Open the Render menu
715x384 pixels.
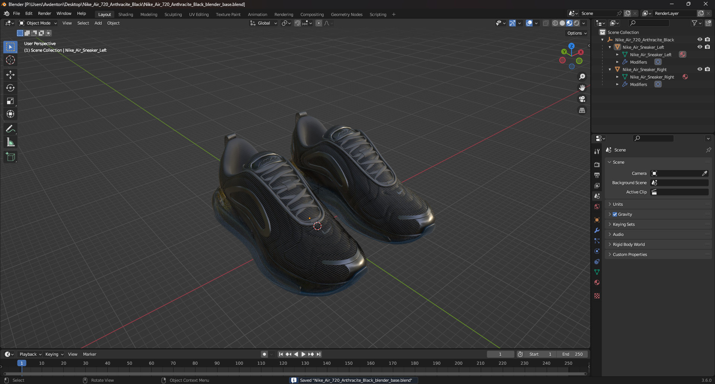(x=44, y=13)
